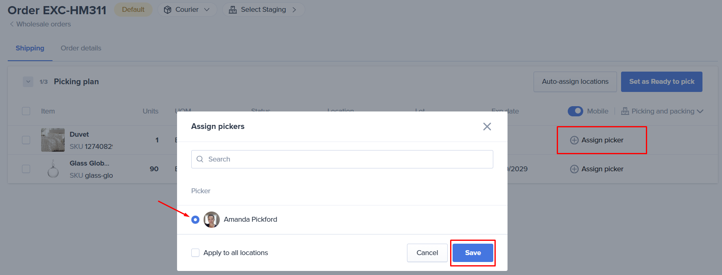Select Amanda Pickford radio button
Image resolution: width=722 pixels, height=275 pixels.
195,220
